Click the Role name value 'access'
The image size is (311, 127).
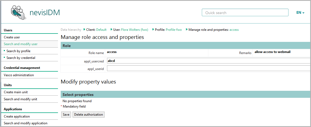pyautogui.click(x=112, y=52)
